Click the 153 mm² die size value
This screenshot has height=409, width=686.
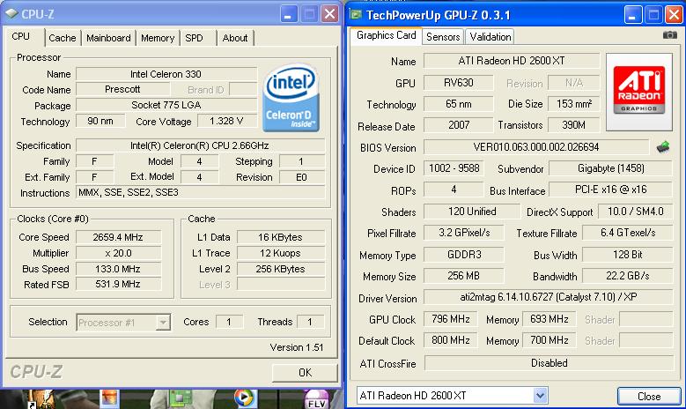coord(573,104)
